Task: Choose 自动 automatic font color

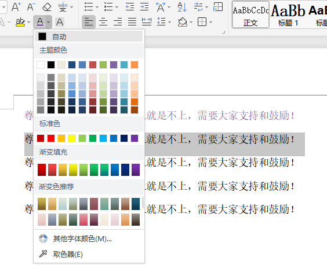Action: pos(89,36)
